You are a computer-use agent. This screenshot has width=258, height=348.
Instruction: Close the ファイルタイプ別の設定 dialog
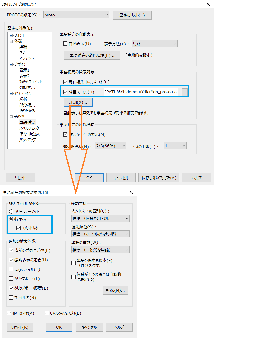(x=208, y=4)
